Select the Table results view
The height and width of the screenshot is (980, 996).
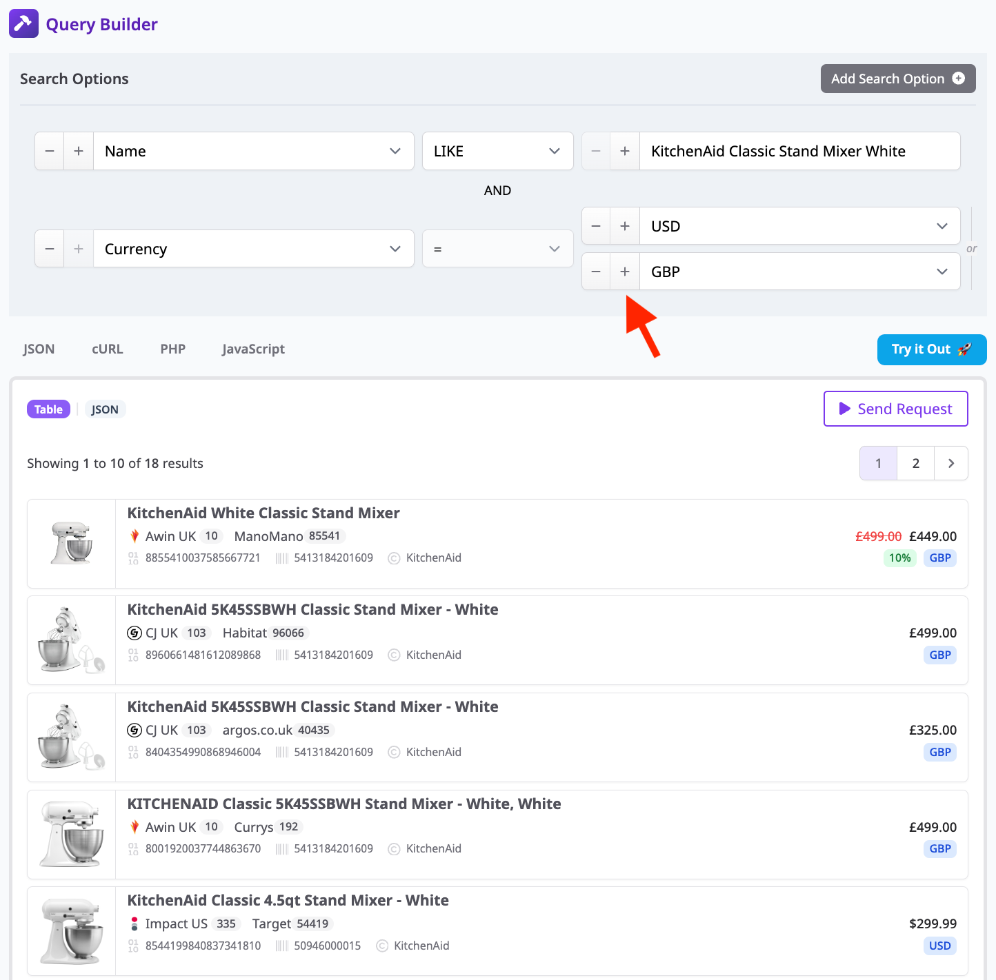[48, 409]
